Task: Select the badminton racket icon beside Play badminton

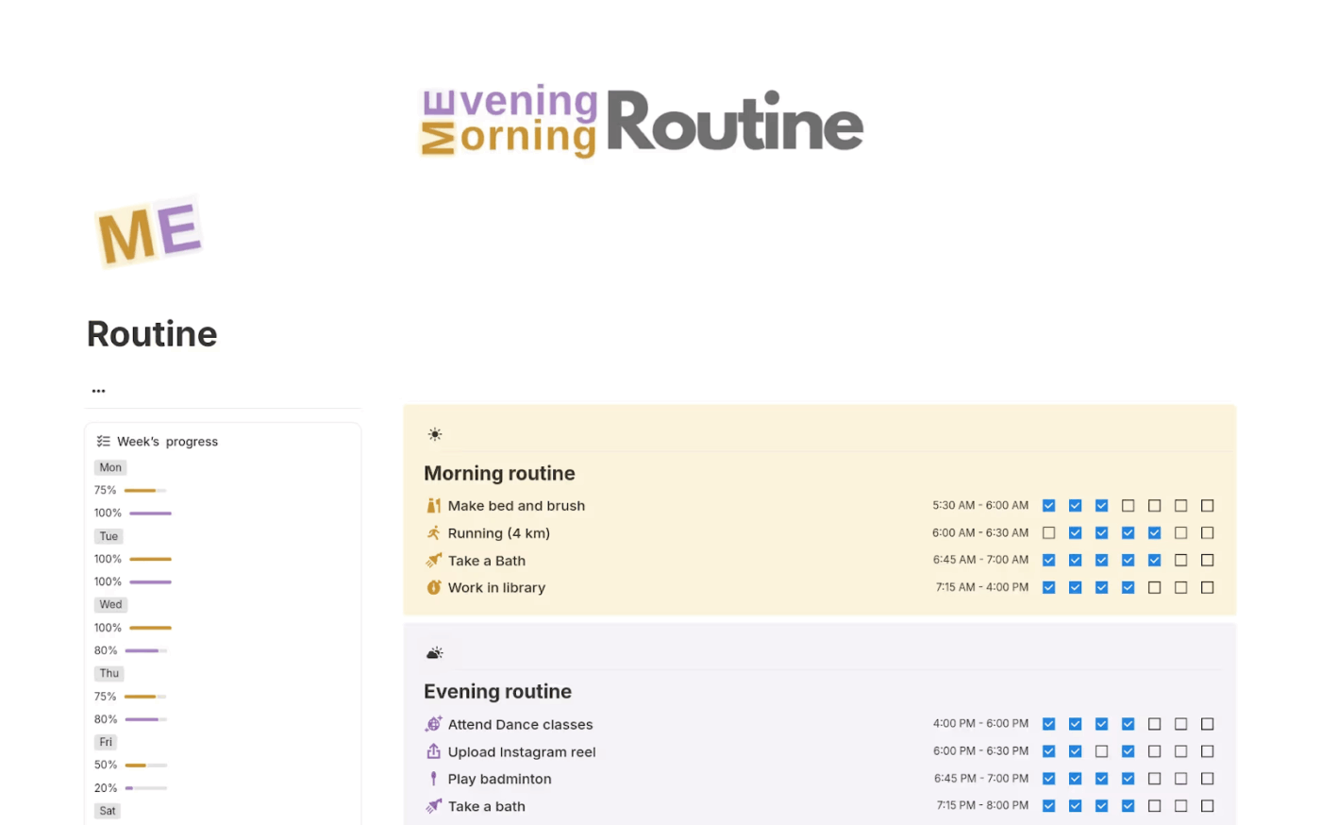Action: [433, 779]
